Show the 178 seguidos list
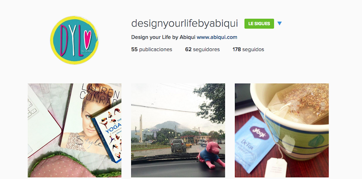 pos(248,49)
